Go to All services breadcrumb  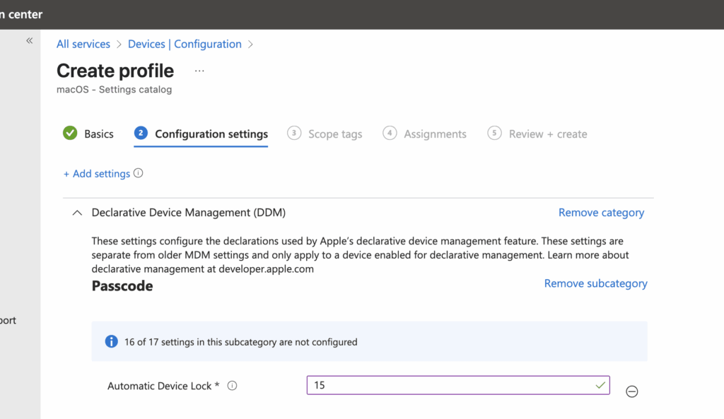coord(83,44)
